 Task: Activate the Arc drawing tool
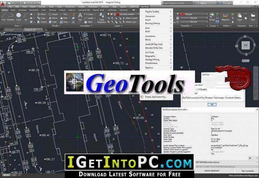tap(26, 17)
